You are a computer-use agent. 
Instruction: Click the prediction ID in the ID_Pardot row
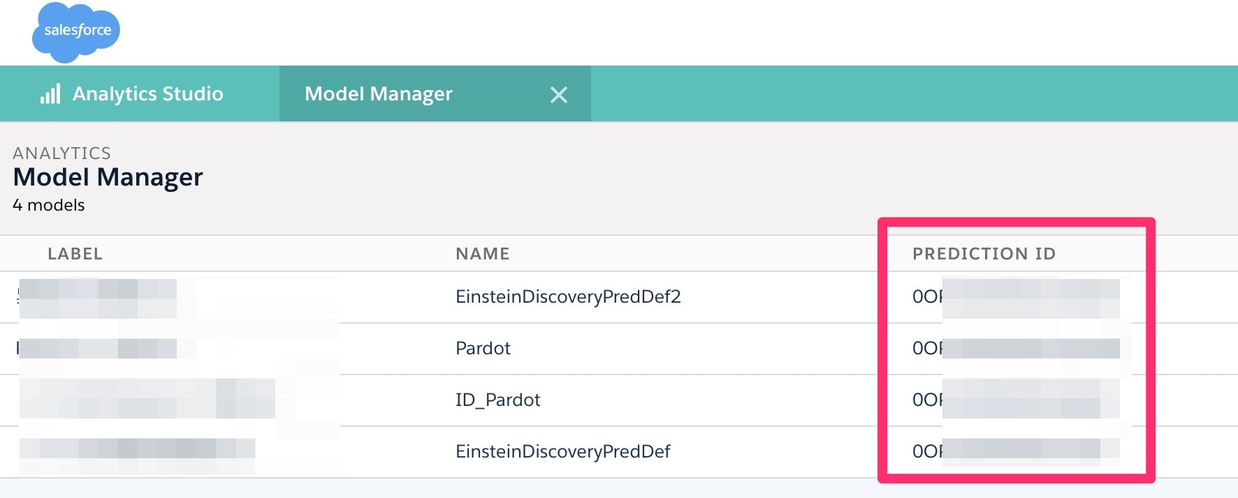point(1017,400)
